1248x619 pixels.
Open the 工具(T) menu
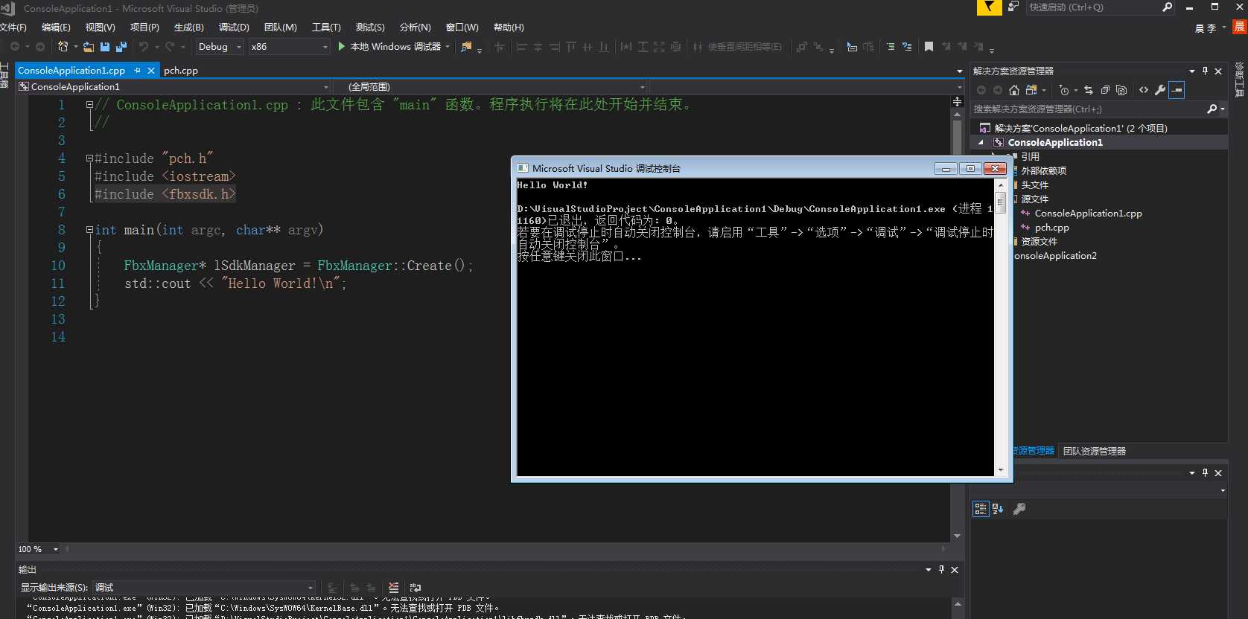(x=326, y=28)
